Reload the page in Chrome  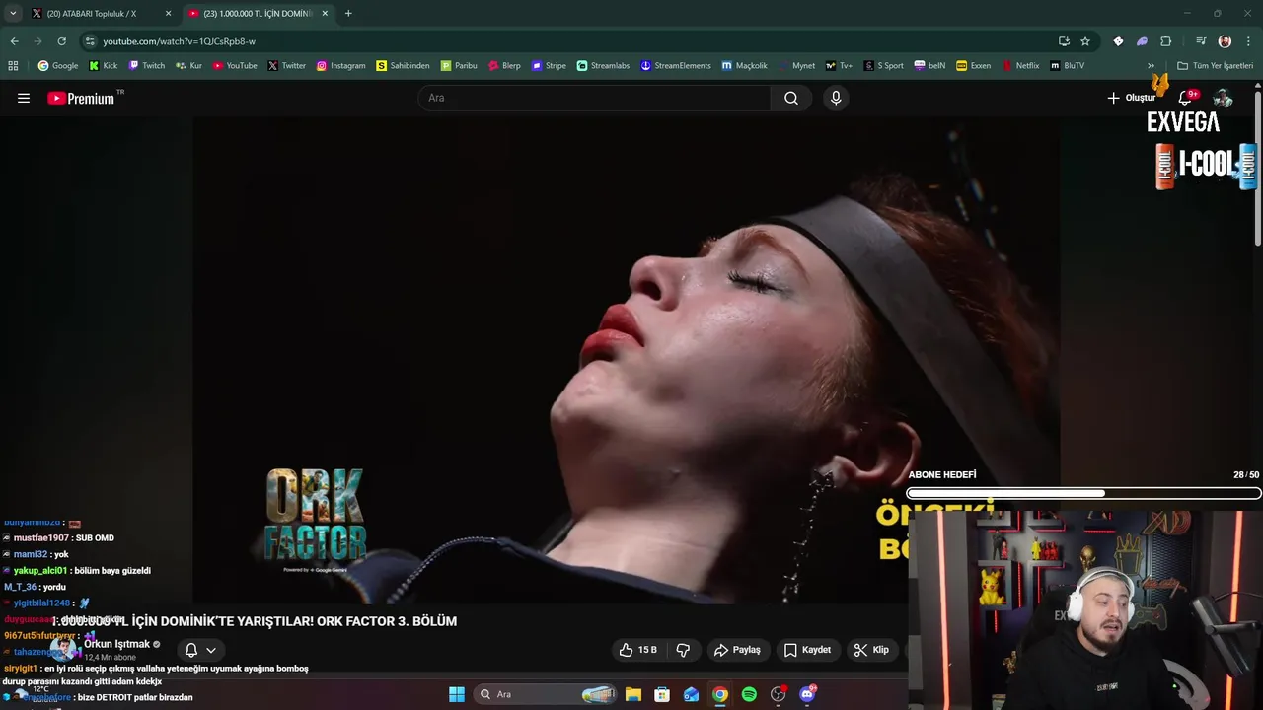click(61, 41)
